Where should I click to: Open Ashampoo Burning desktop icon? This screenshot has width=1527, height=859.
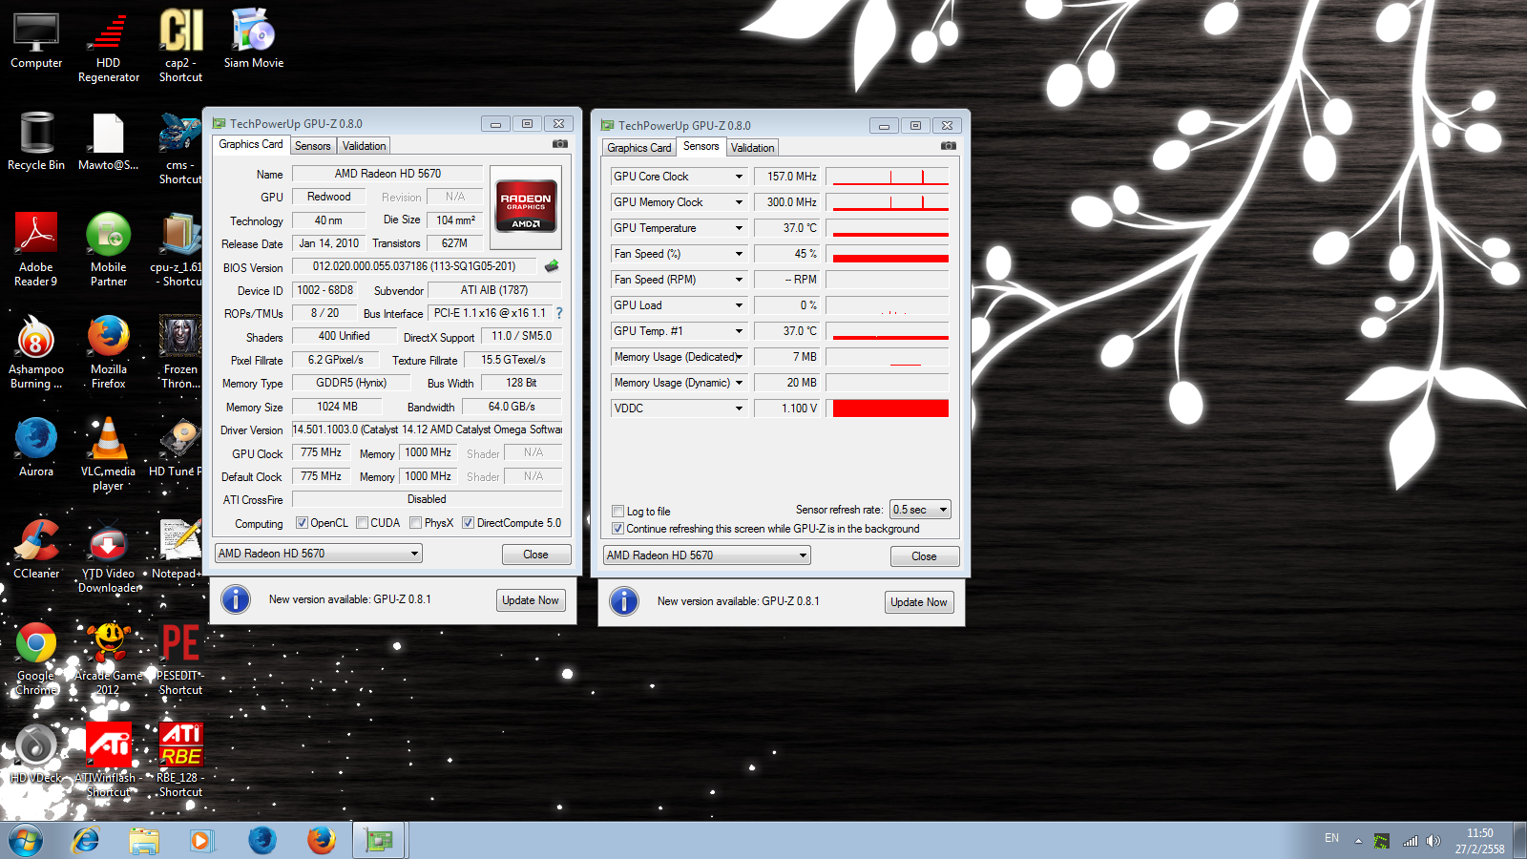point(36,352)
